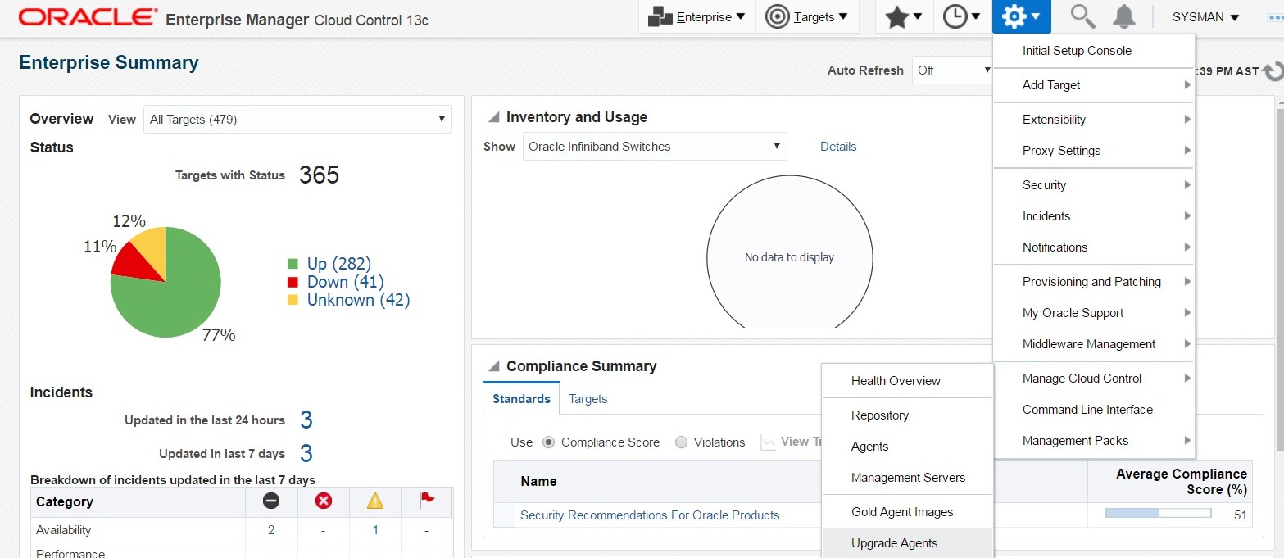Click the Critical red X column icon
The width and height of the screenshot is (1284, 558).
point(324,501)
